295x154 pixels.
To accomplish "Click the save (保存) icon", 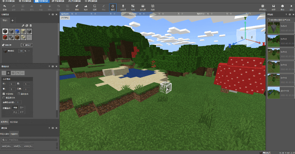I will tap(273, 7).
